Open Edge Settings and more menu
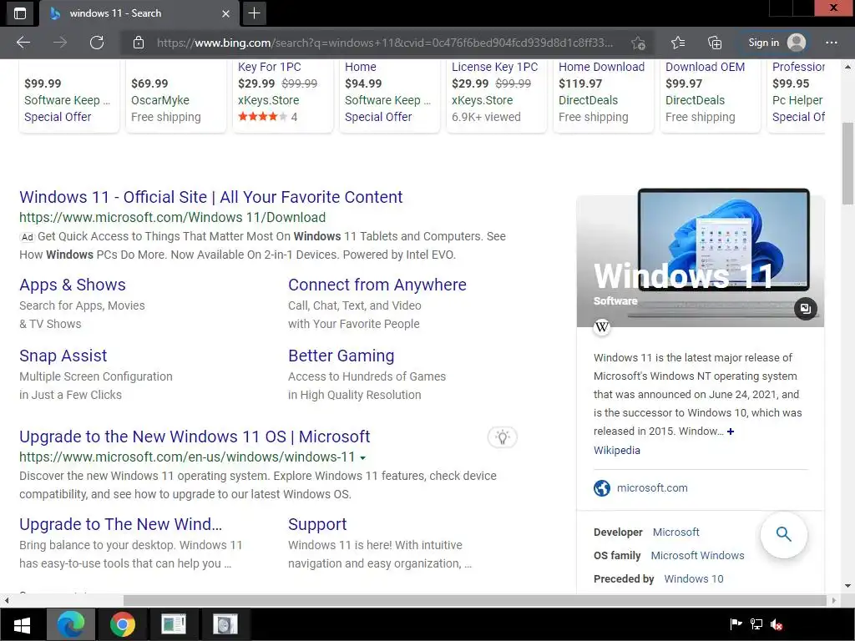The width and height of the screenshot is (855, 641). pos(831,43)
